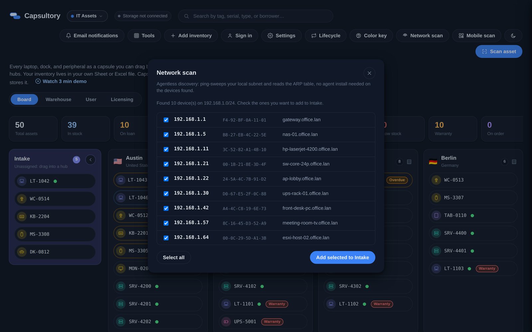Click the Storage not connected status
The height and width of the screenshot is (332, 532).
[x=143, y=16]
